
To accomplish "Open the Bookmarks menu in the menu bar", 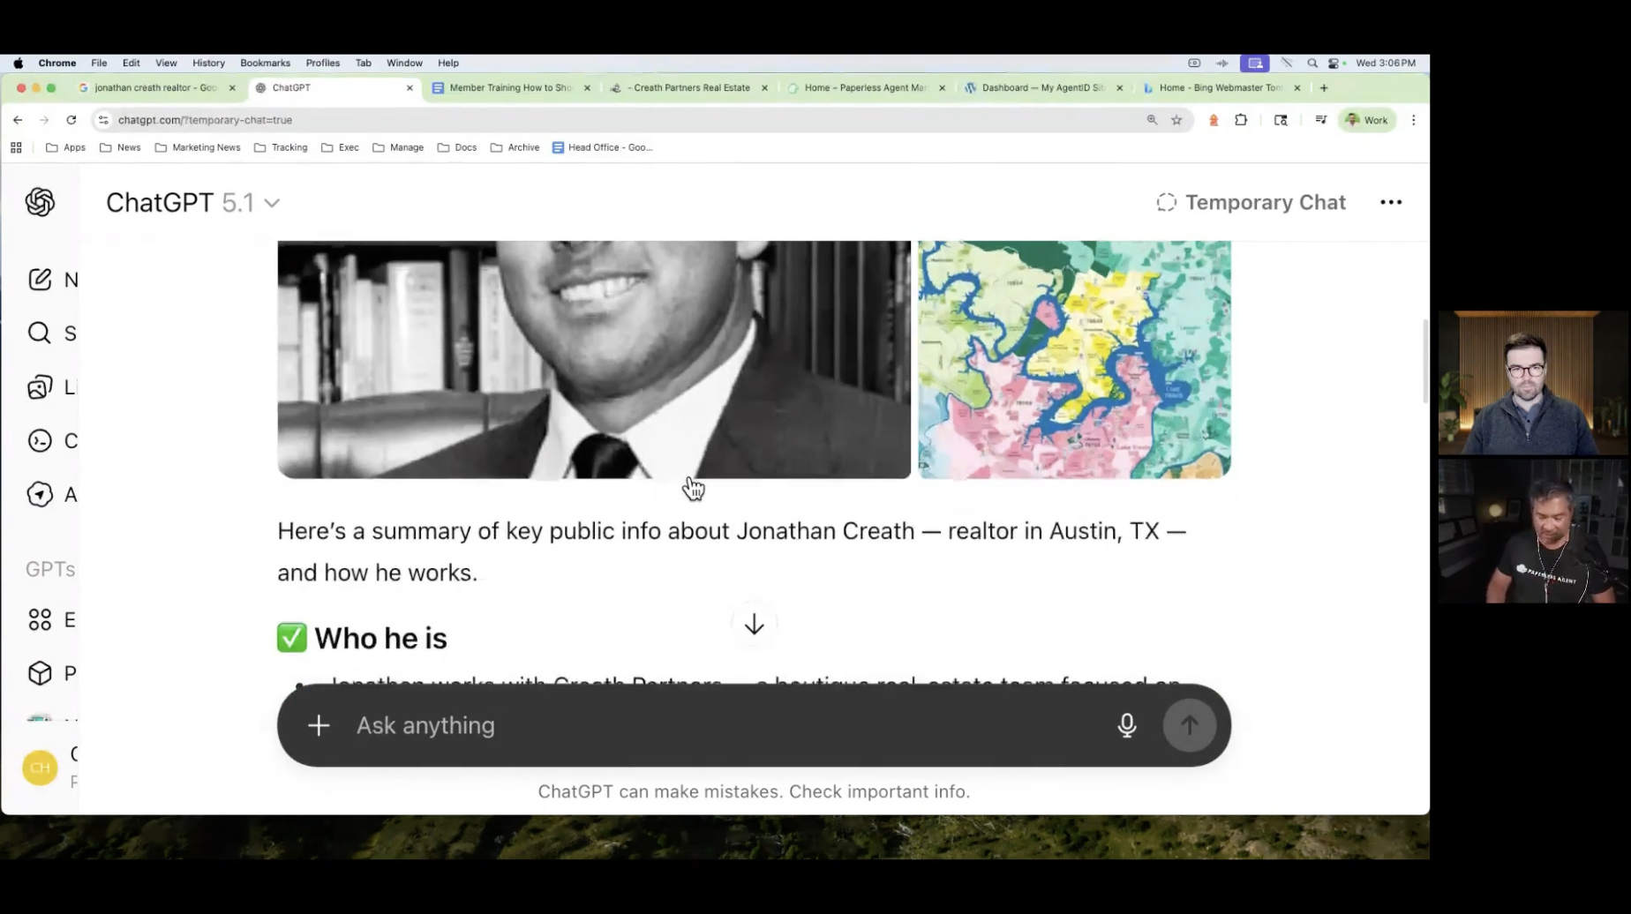I will (265, 63).
